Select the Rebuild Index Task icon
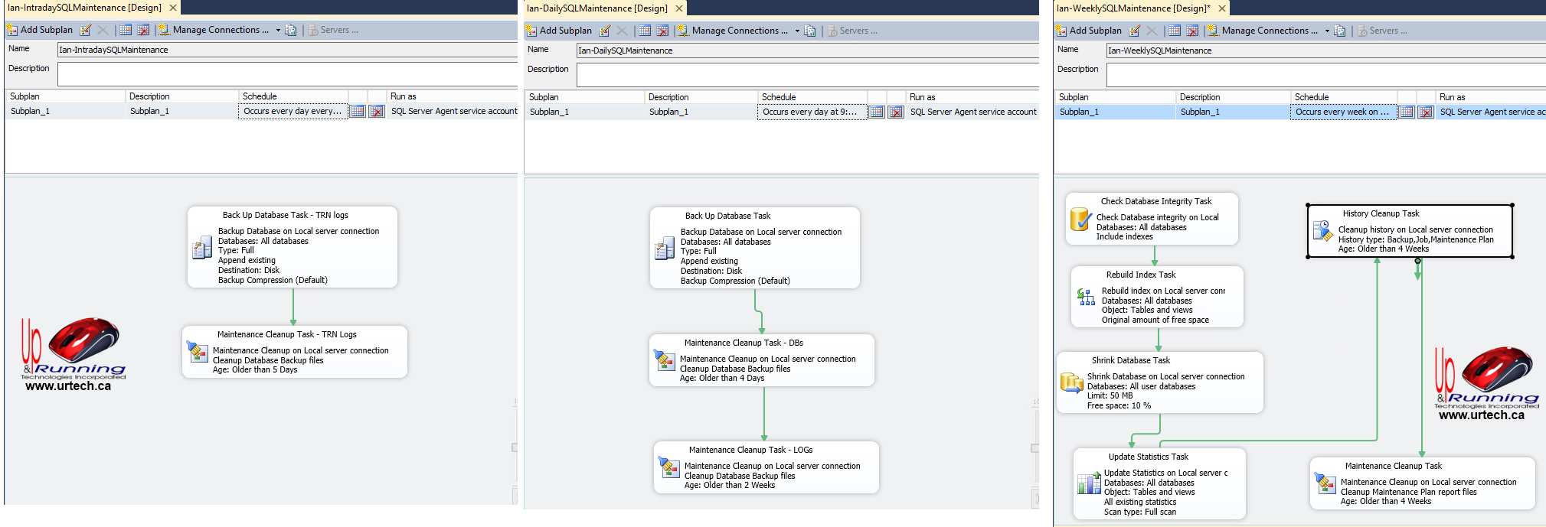The height and width of the screenshot is (527, 1546). pyautogui.click(x=1086, y=297)
